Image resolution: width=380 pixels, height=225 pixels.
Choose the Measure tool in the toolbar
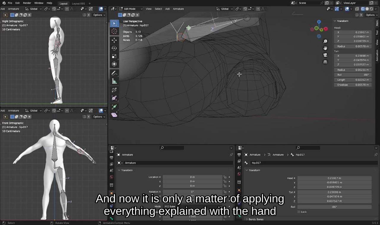click(114, 81)
